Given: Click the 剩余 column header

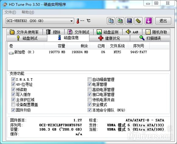Looking at the screenshot, I should (79, 46).
